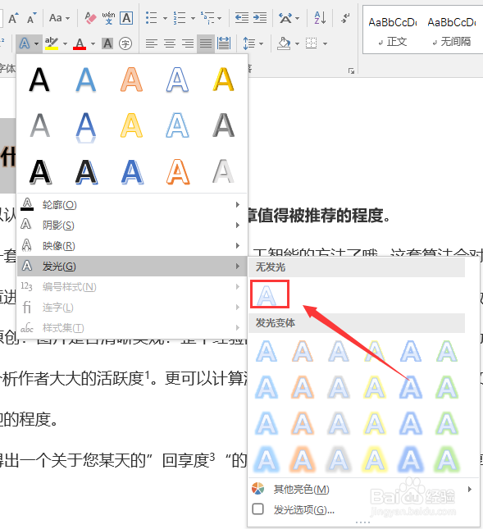Open the numbered list dropdown arrow
Image resolution: width=483 pixels, height=529 pixels.
click(x=193, y=18)
